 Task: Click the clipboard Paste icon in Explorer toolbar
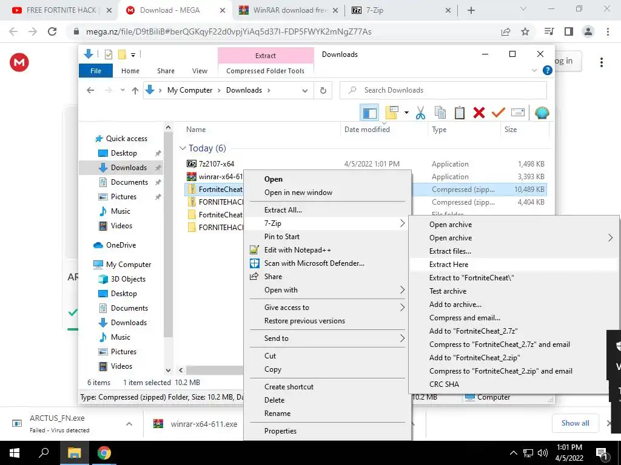[x=460, y=113]
